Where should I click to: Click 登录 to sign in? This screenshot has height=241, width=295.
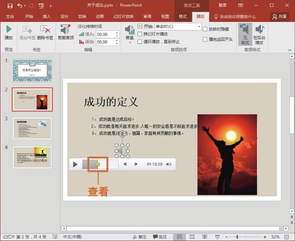(222, 5)
